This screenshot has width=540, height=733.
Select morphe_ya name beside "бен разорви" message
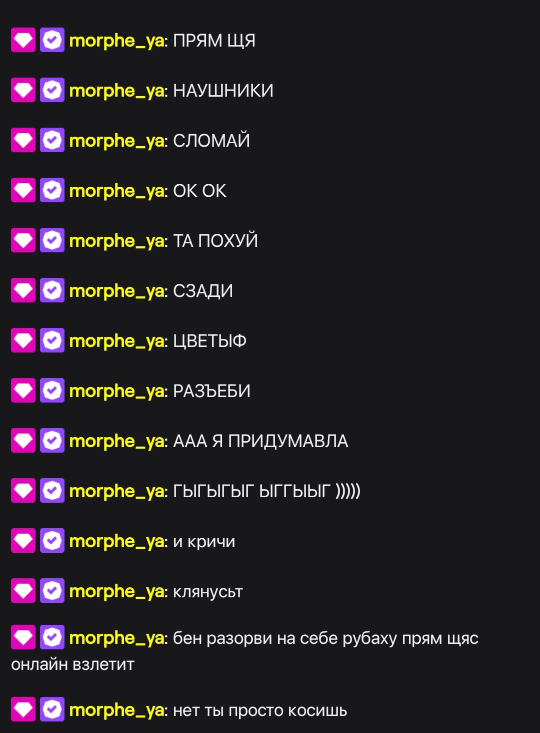[x=117, y=638]
